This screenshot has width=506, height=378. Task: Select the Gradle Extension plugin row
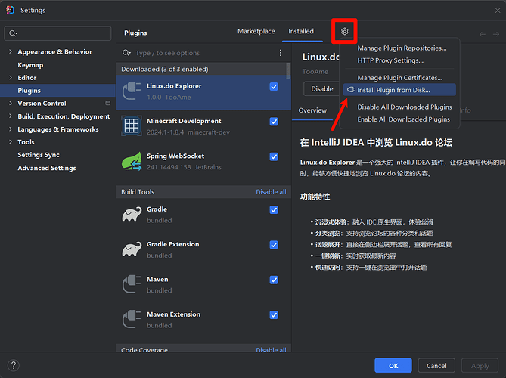(203, 249)
